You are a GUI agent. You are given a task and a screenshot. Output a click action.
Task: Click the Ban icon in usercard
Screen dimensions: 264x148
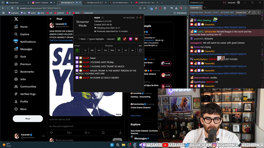pyautogui.click(x=140, y=50)
